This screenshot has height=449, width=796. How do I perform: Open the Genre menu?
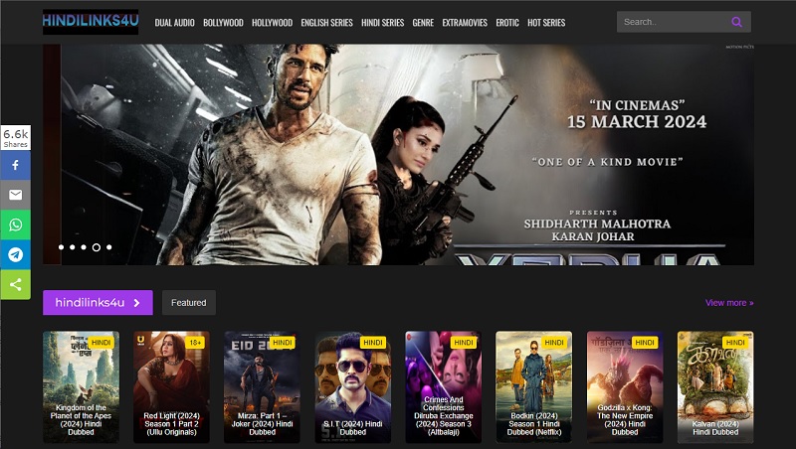423,23
